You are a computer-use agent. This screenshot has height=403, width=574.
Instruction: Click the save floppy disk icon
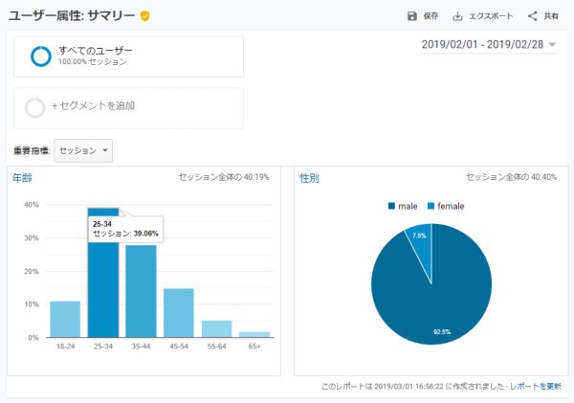pyautogui.click(x=411, y=15)
